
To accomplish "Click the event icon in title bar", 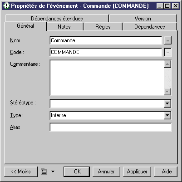I will click(x=6, y=6).
